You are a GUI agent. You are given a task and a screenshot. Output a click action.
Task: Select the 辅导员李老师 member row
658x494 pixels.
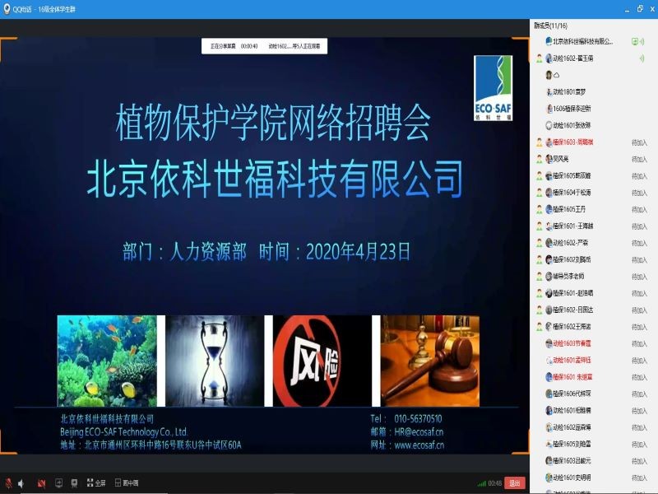[593, 277]
